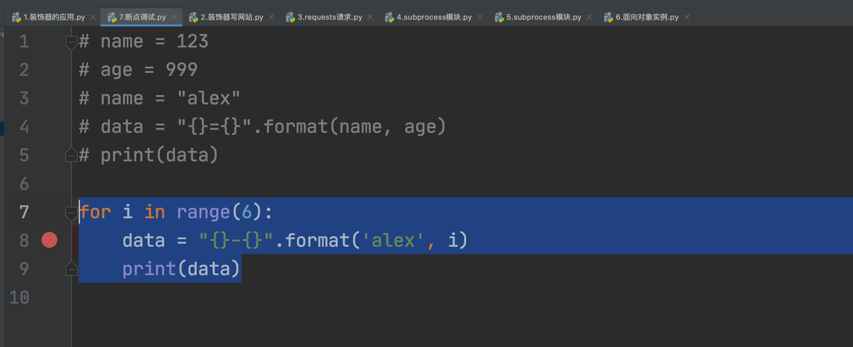Click the 'print' call on line 9
Screen dimensions: 853x347
[x=149, y=269]
